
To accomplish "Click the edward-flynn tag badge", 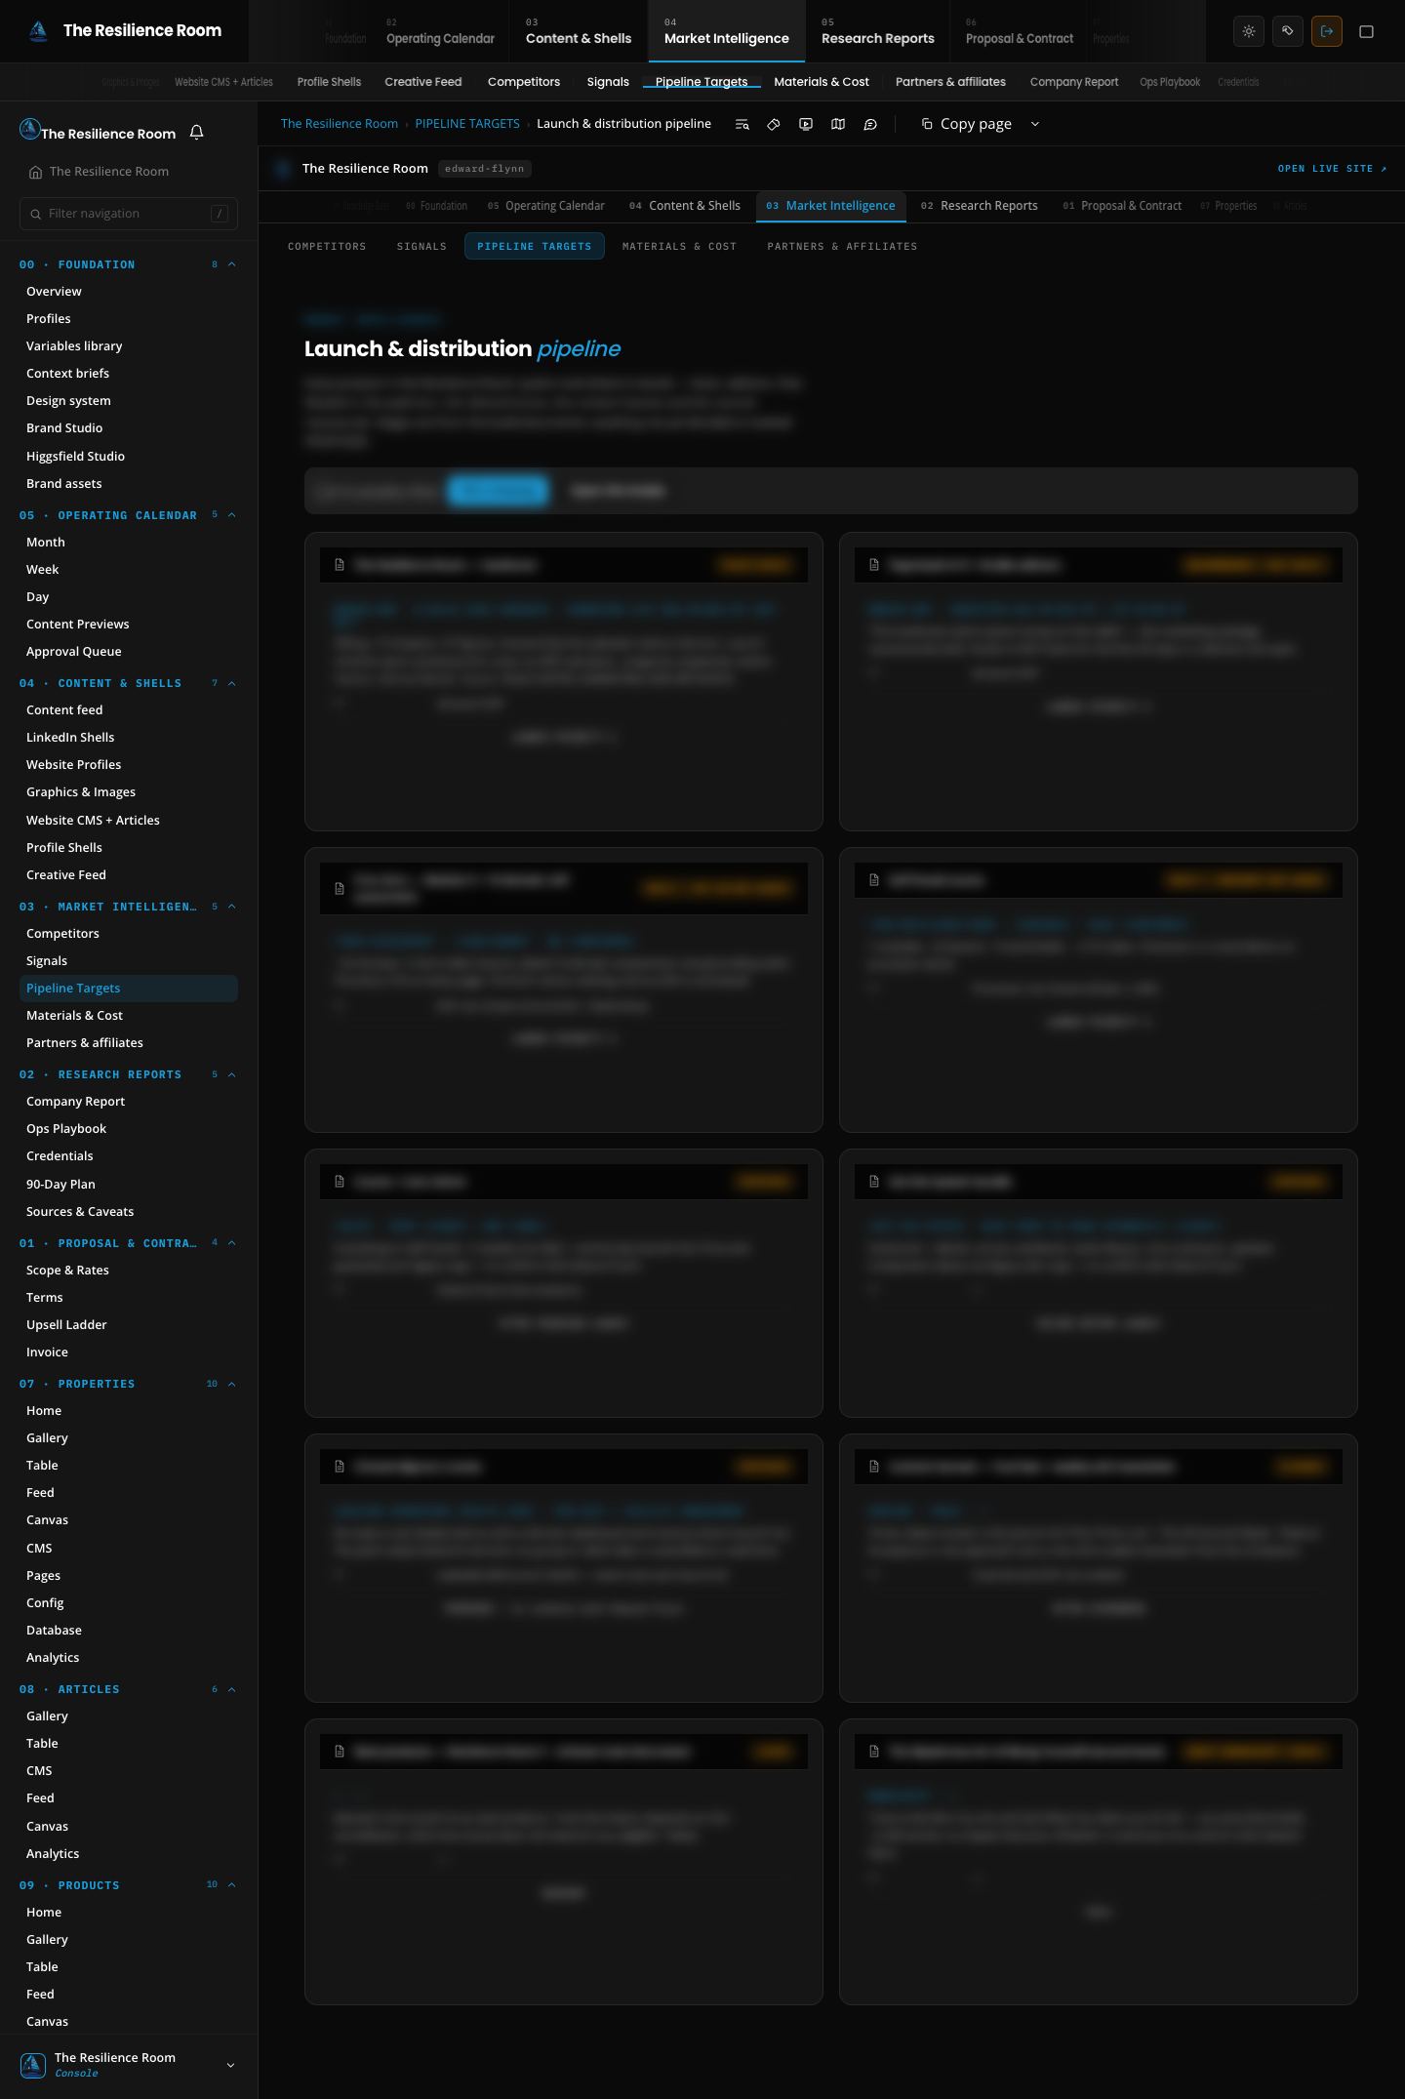I will 485,169.
